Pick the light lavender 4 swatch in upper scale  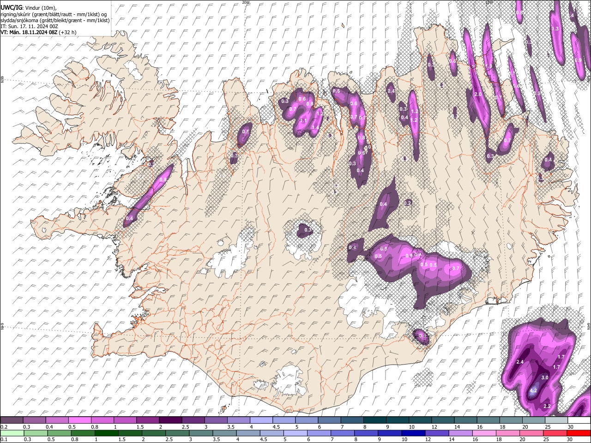click(261, 420)
